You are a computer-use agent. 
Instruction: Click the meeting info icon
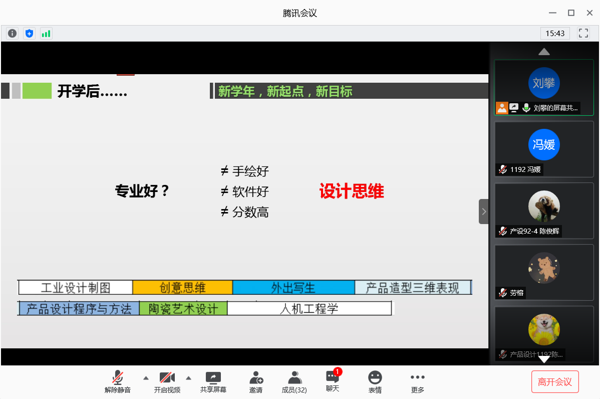point(12,34)
